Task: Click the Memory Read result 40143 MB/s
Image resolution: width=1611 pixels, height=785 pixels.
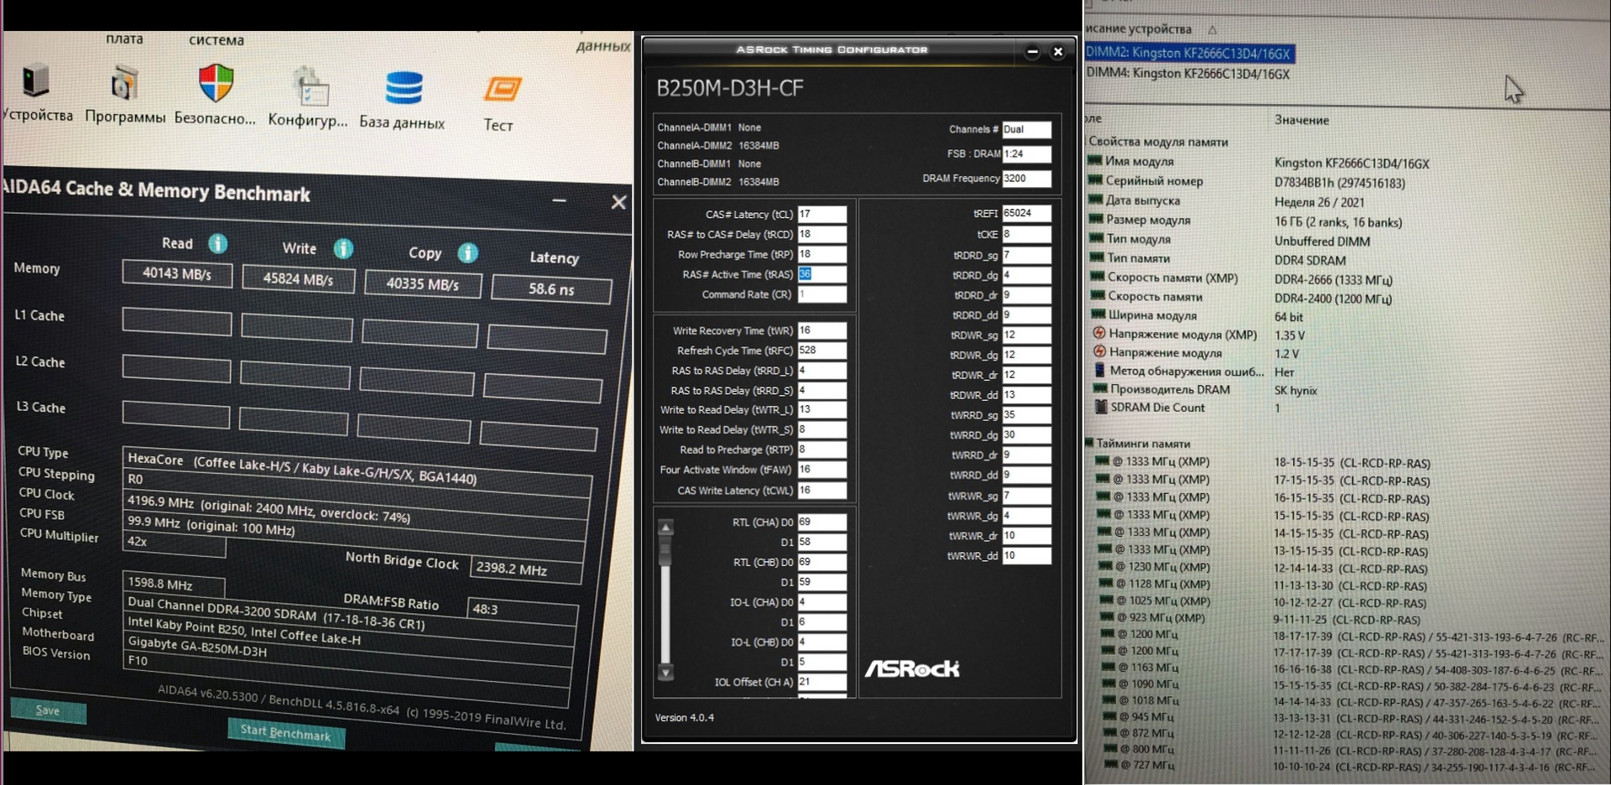Action: click(177, 273)
